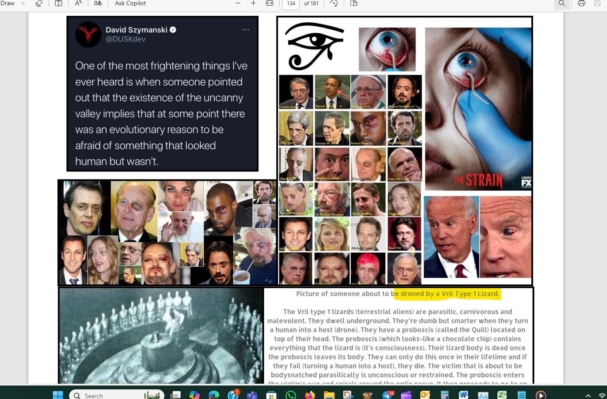Select the Erase tool in toolbar

point(39,3)
